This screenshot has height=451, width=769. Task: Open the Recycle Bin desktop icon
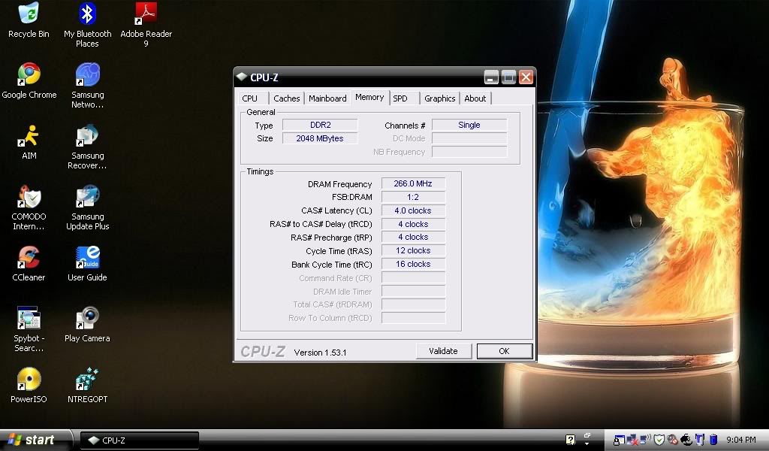29,15
